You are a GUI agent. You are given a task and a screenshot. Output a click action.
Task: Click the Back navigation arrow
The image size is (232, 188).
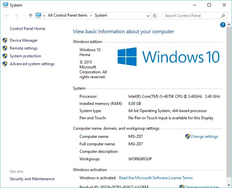[x=7, y=16]
